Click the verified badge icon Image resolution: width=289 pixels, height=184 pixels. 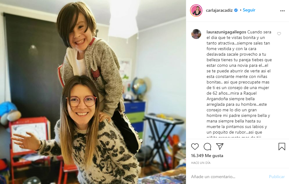pos(236,10)
